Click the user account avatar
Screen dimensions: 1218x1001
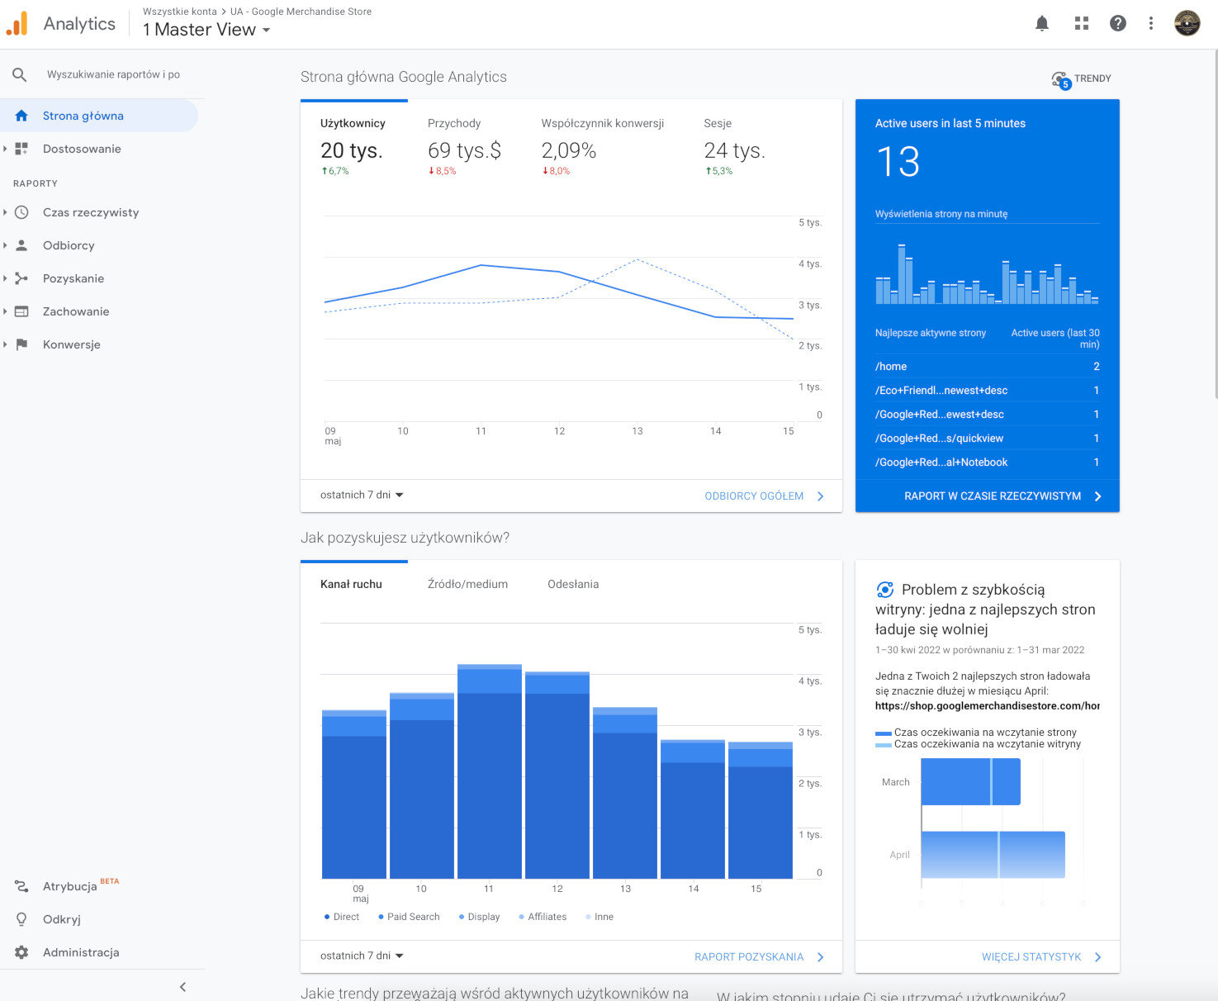1187,23
